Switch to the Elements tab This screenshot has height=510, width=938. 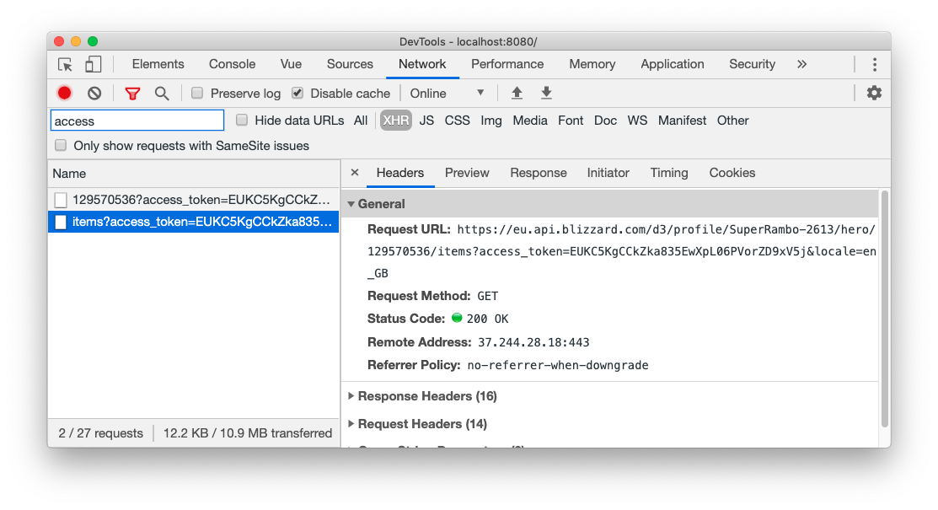[x=158, y=64]
